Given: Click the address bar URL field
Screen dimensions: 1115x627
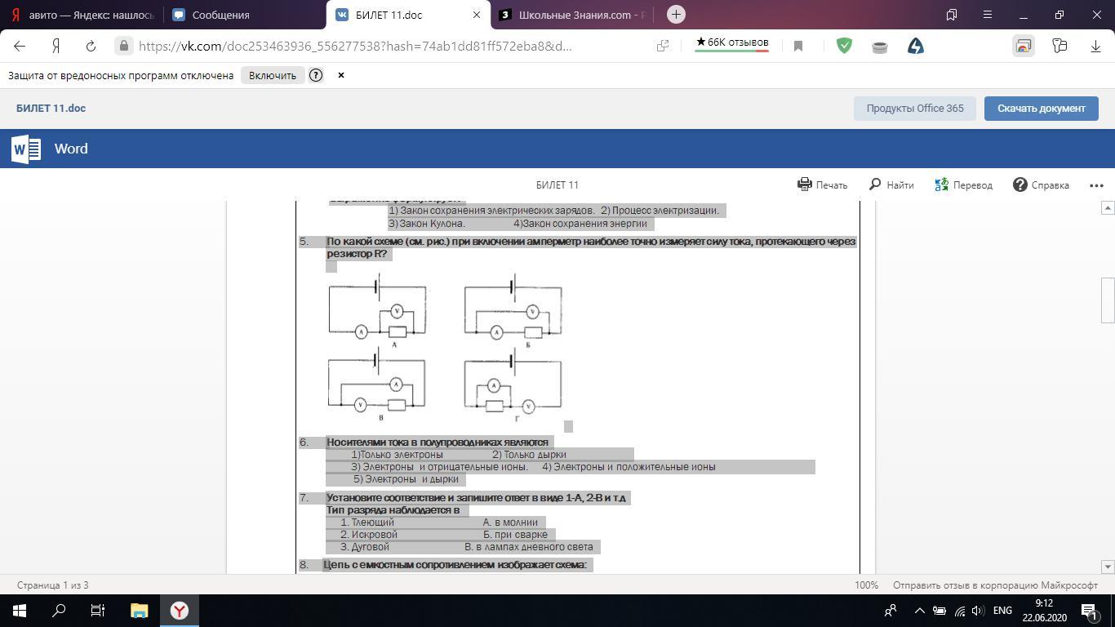Looking at the screenshot, I should (355, 46).
